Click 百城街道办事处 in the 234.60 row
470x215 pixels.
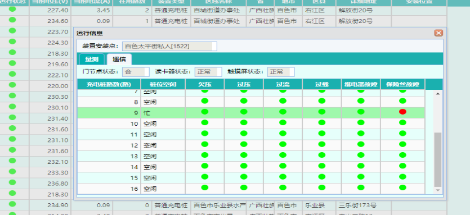pos(217,21)
